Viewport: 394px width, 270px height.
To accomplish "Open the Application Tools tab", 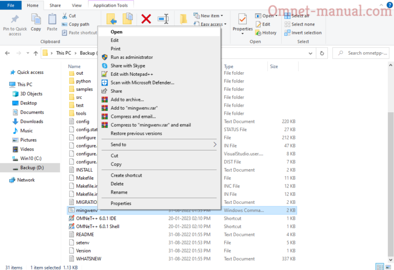I will pos(111,5).
